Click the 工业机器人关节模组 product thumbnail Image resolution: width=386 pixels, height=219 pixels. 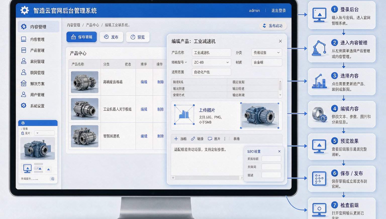[x=85, y=109]
